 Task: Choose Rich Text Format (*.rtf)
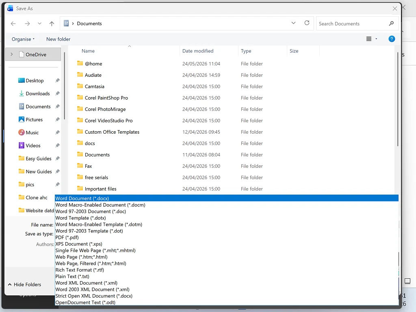tap(227, 270)
